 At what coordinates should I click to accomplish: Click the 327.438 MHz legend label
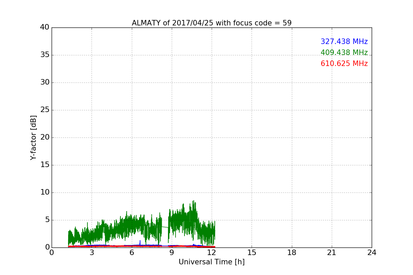point(344,42)
